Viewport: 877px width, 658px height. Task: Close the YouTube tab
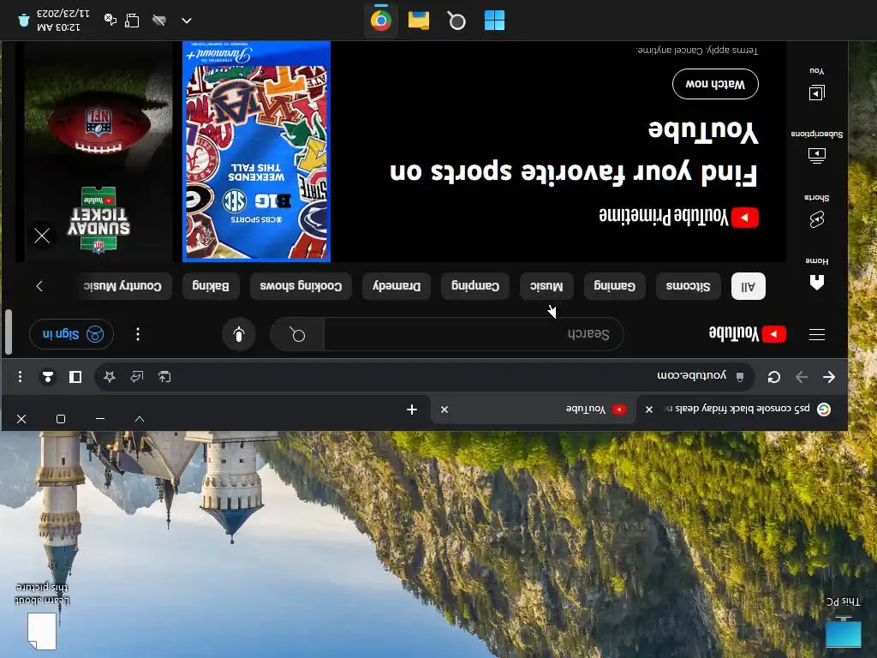pyautogui.click(x=444, y=410)
